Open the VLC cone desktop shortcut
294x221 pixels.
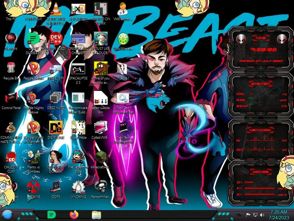[56, 9]
